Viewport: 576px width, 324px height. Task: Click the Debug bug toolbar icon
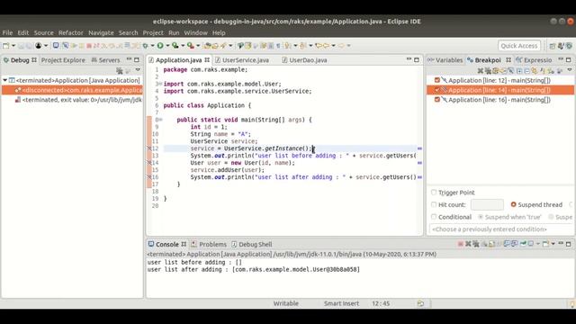pyautogui.click(x=146, y=46)
